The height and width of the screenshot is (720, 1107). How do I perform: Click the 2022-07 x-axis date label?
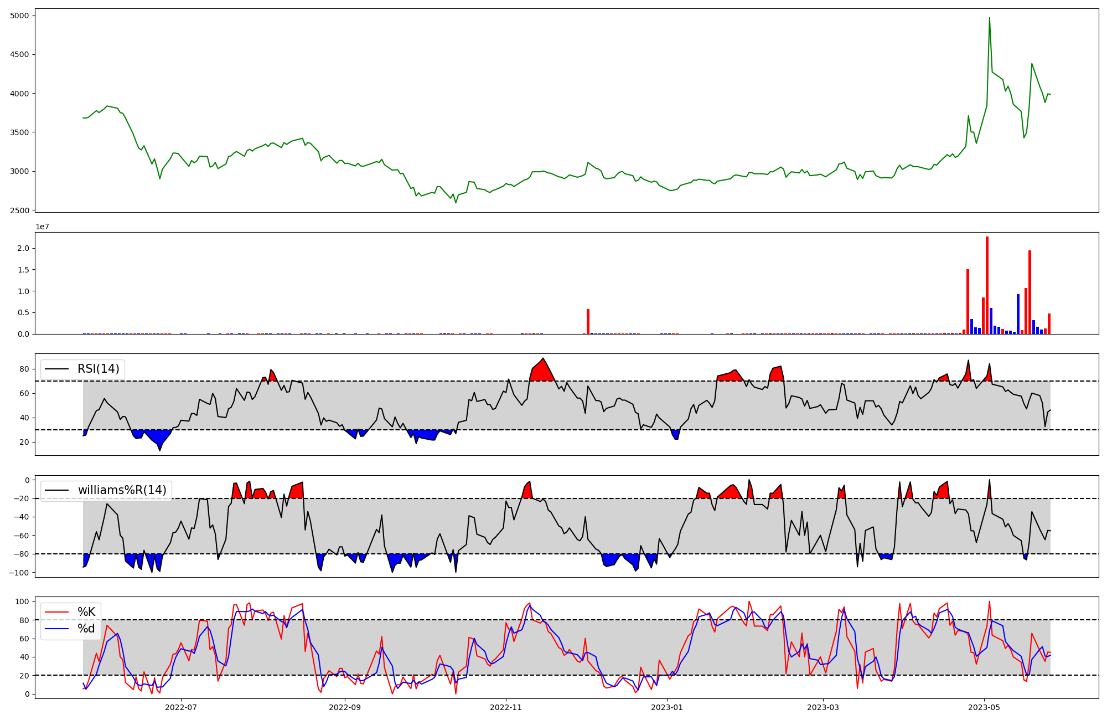click(x=181, y=707)
